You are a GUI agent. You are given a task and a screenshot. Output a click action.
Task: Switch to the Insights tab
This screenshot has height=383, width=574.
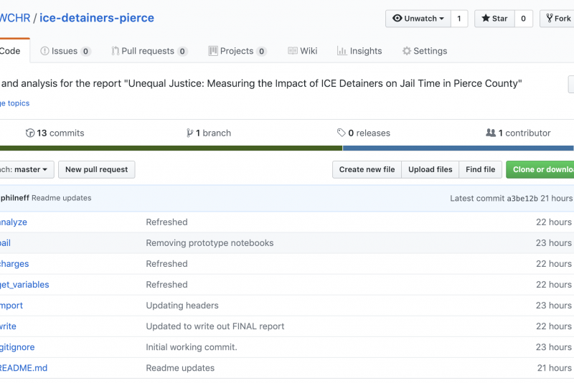pyautogui.click(x=359, y=51)
